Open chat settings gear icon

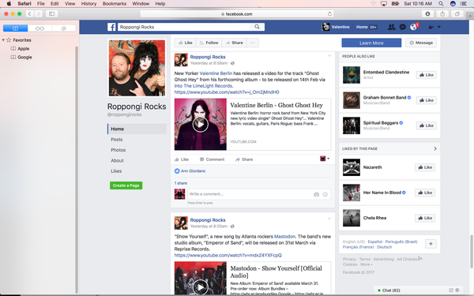457,290
